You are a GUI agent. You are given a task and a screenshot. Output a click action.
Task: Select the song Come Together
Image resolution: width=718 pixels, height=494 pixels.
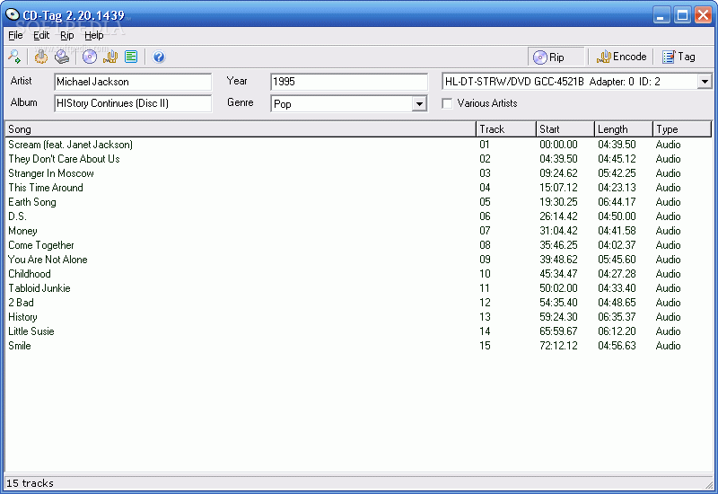41,245
